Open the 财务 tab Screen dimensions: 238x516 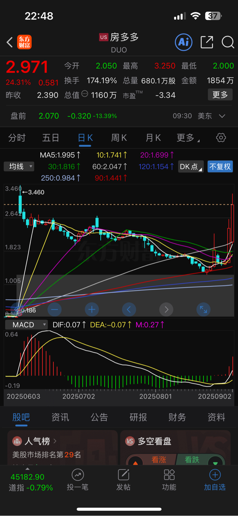click(x=177, y=417)
